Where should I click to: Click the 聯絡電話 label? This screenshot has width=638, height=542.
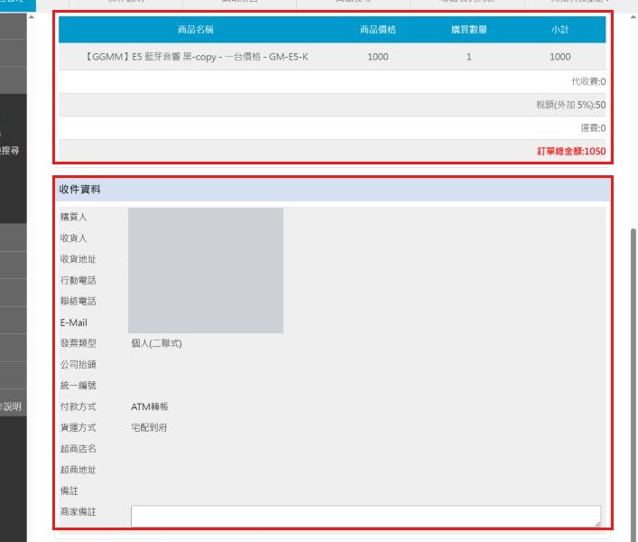pyautogui.click(x=78, y=301)
